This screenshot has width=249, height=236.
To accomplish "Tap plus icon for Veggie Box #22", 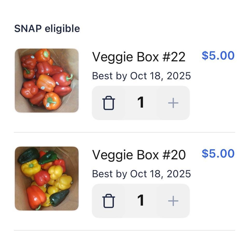I will coord(173,103).
